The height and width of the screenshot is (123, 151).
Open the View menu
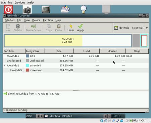coord(27,20)
